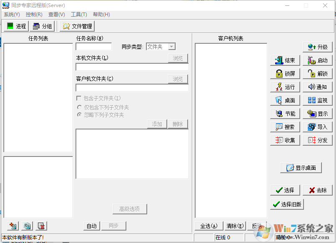Viewport: 336px width, 243px height.
Task: Click the 结束 end button
Action: tap(285, 60)
